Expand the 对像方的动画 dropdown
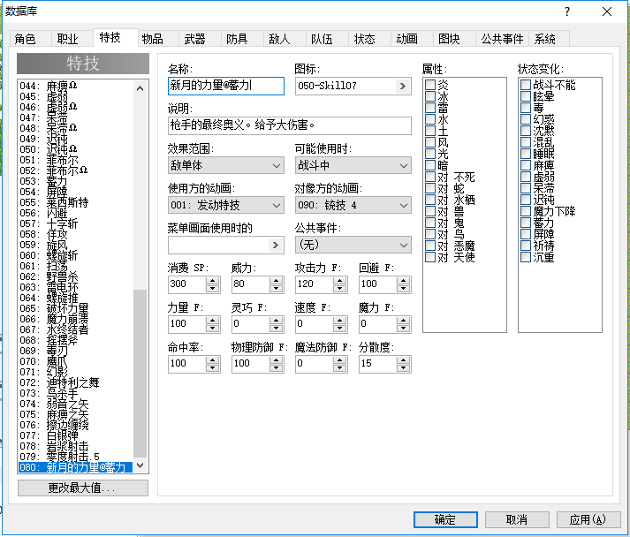Image resolution: width=630 pixels, height=537 pixels. pos(353,205)
